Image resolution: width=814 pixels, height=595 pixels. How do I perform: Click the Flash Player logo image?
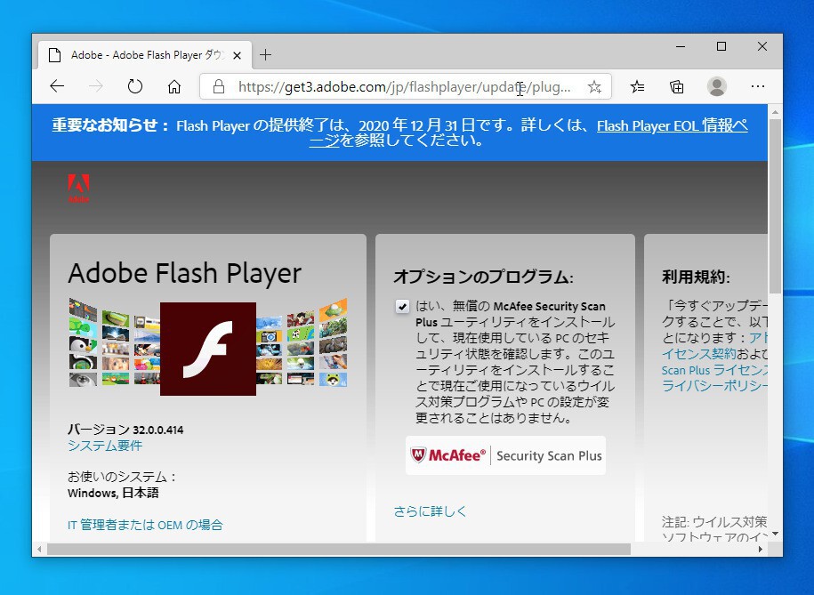(208, 348)
